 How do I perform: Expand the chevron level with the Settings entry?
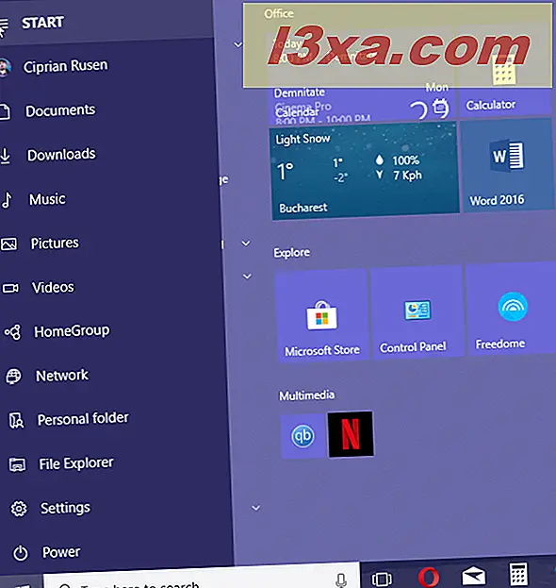pyautogui.click(x=255, y=508)
